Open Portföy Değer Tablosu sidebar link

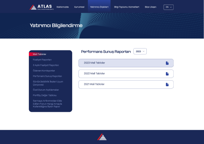pyautogui.click(x=45, y=95)
